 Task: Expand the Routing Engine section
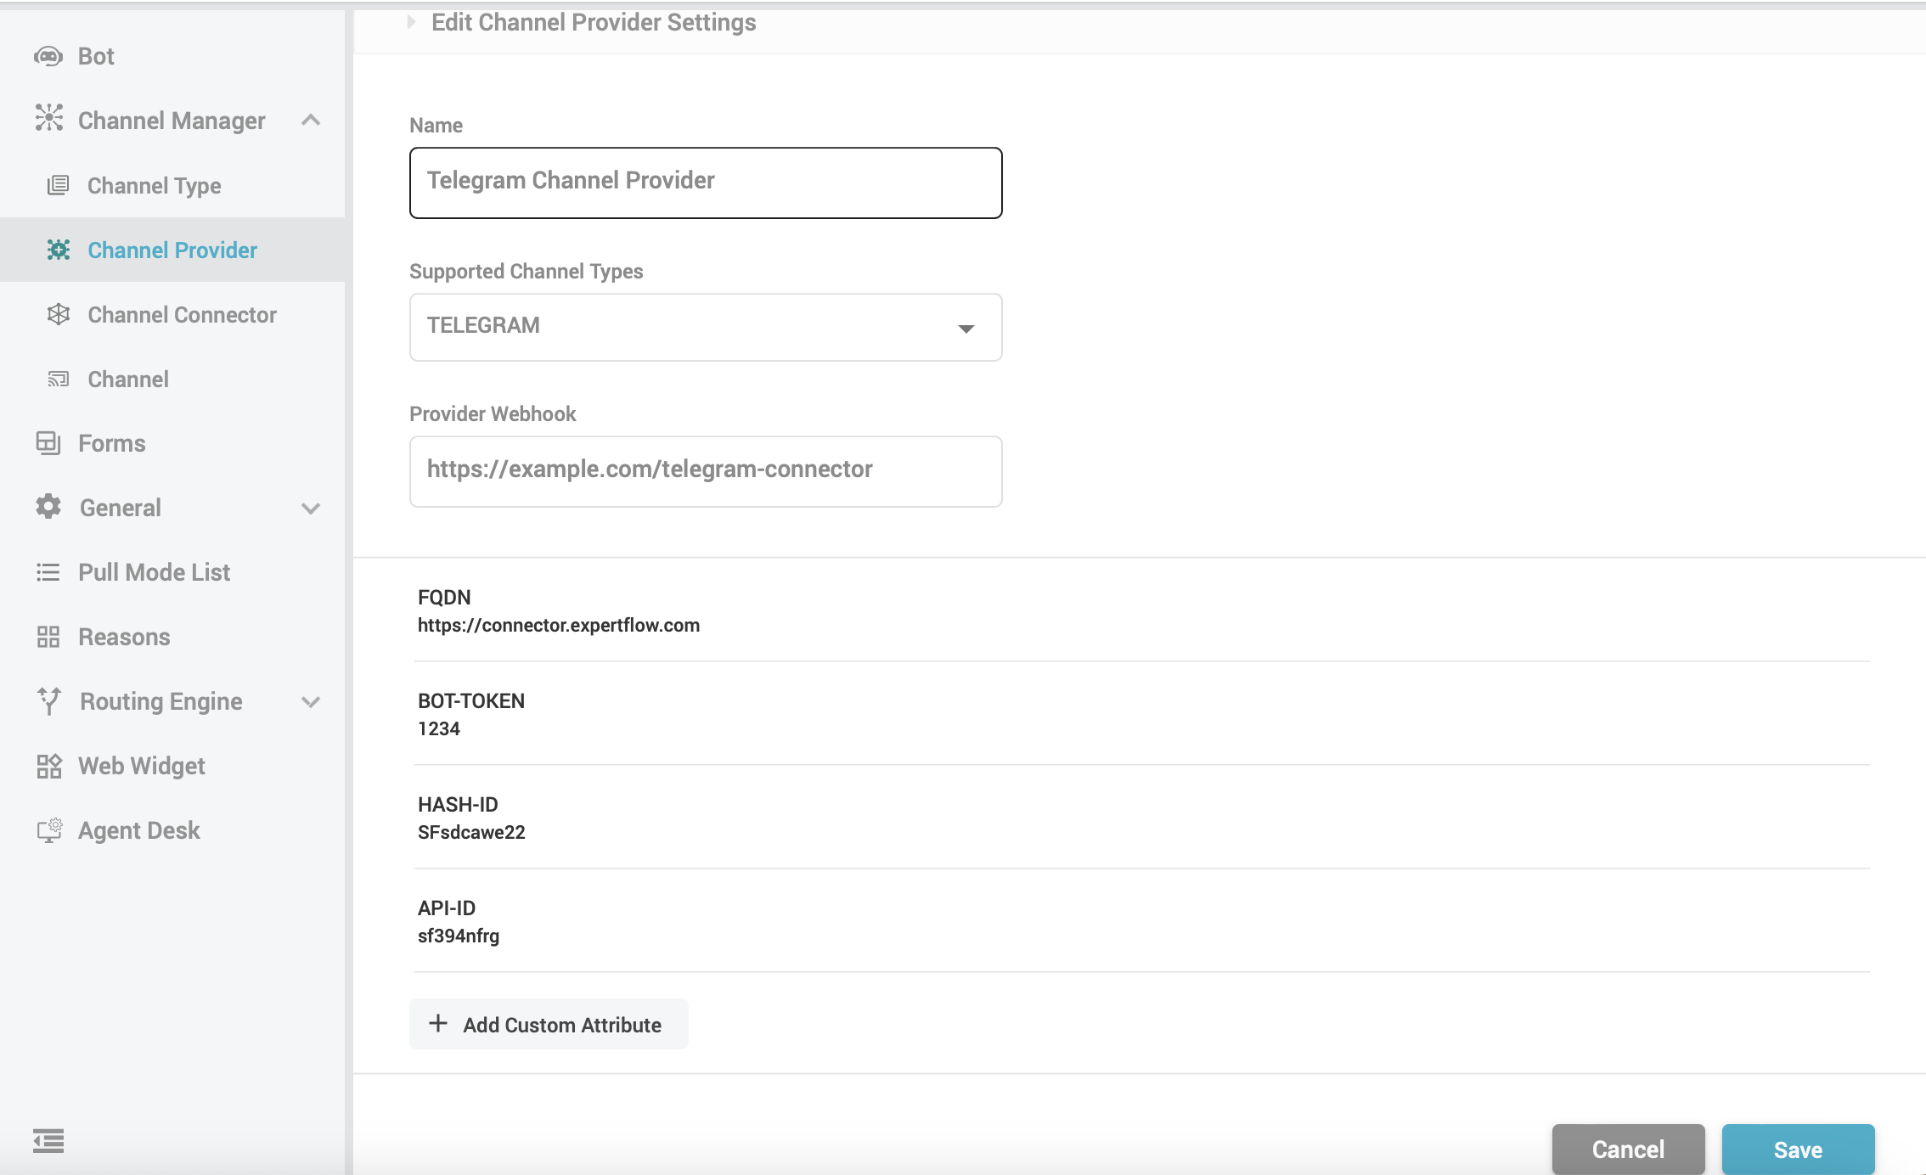312,700
